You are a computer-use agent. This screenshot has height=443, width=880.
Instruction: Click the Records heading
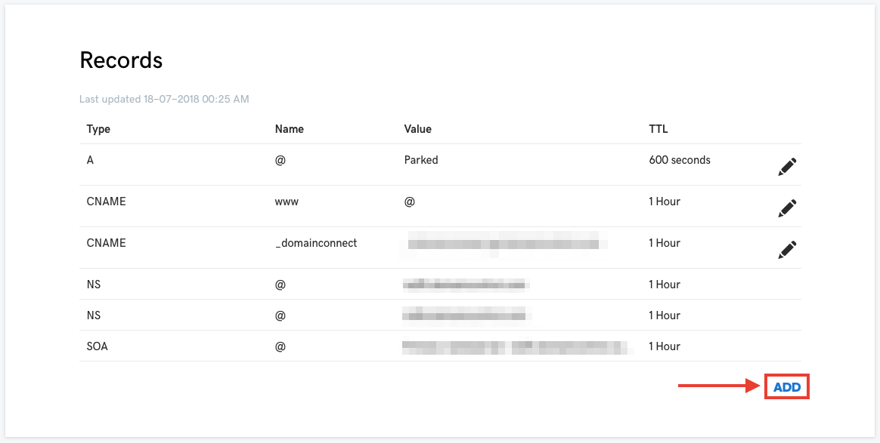pos(121,60)
